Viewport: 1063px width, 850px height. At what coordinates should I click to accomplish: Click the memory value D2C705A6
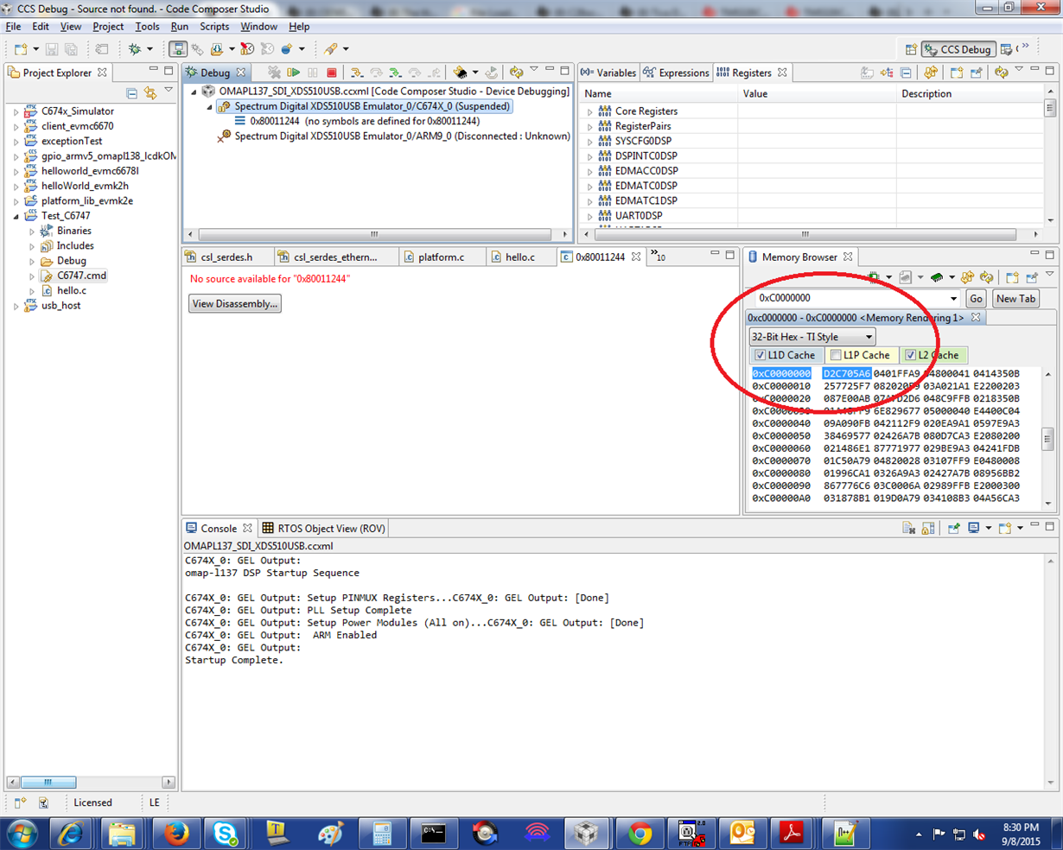click(x=847, y=373)
